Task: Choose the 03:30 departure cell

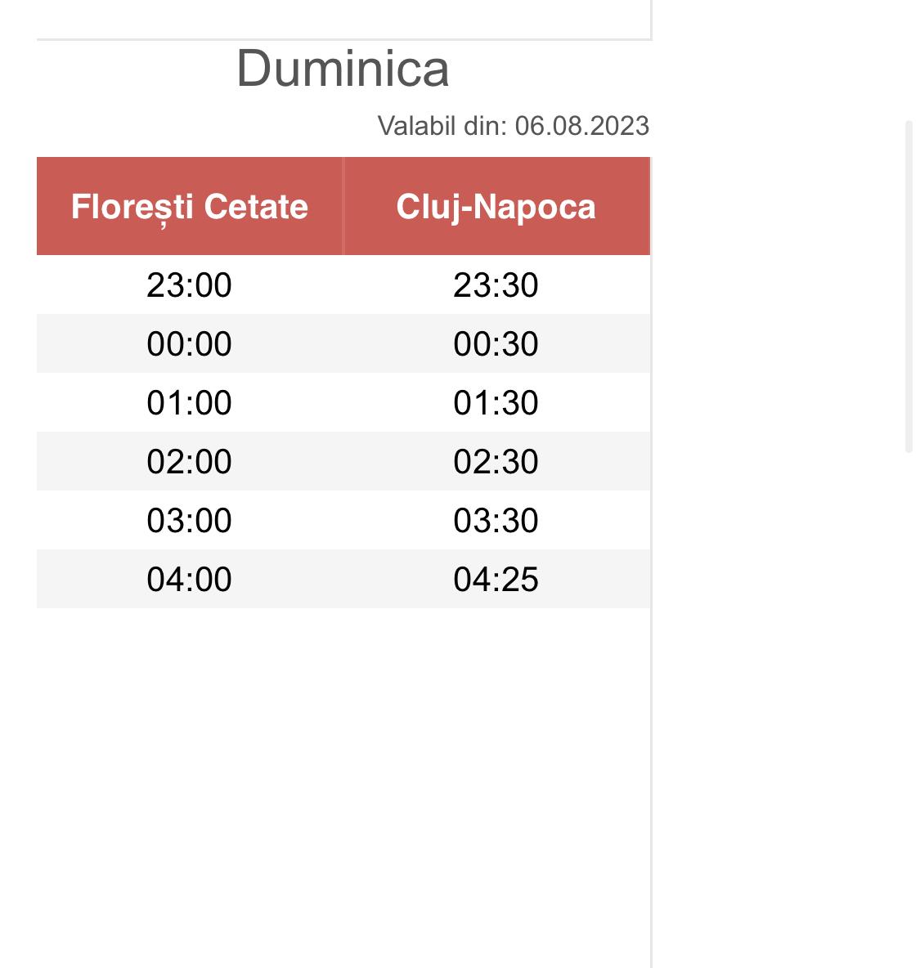Action: coord(496,521)
